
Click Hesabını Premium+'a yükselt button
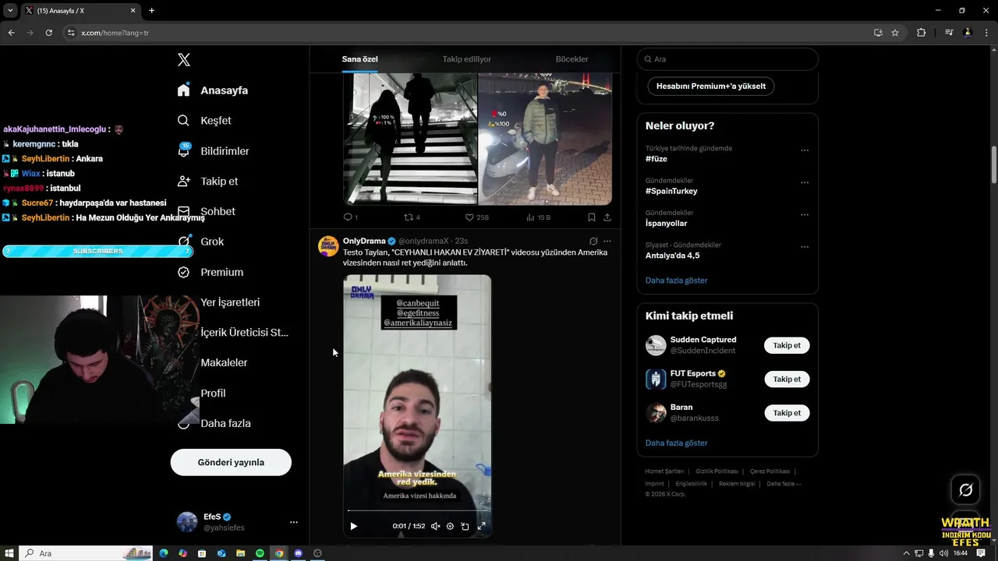[x=711, y=86]
